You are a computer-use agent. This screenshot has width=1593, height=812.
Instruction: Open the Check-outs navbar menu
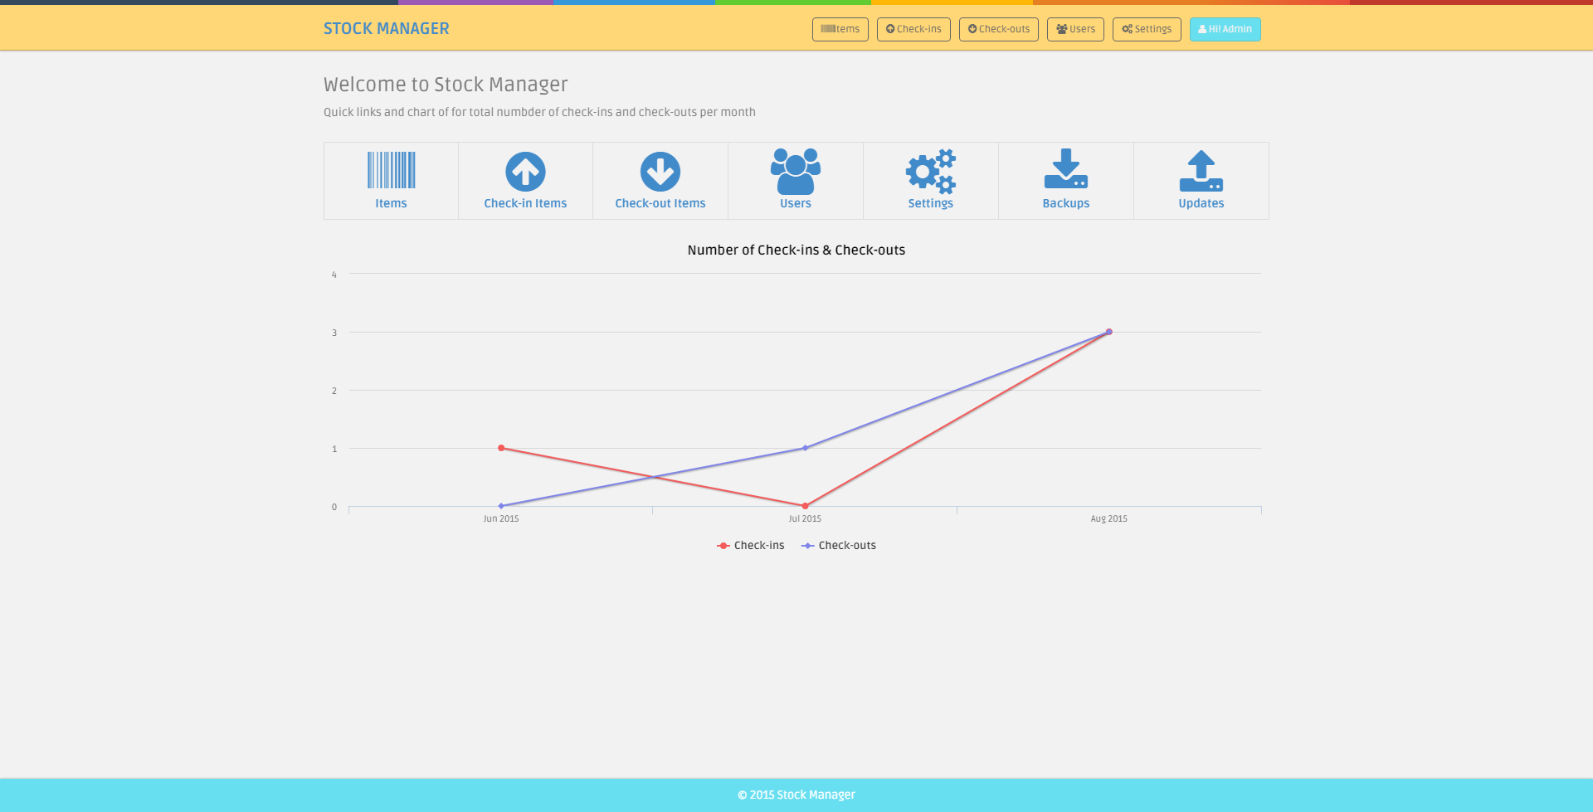point(999,29)
